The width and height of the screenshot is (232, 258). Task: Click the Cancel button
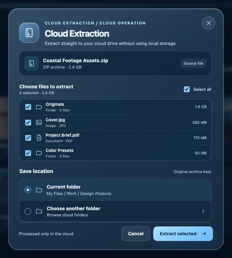[136, 234]
